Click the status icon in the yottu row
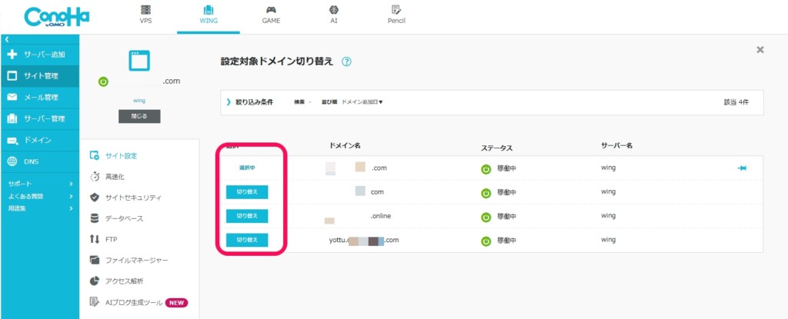This screenshot has width=788, height=319. coord(486,241)
